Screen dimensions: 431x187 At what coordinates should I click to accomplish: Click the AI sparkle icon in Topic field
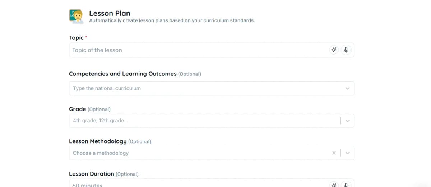click(x=334, y=50)
